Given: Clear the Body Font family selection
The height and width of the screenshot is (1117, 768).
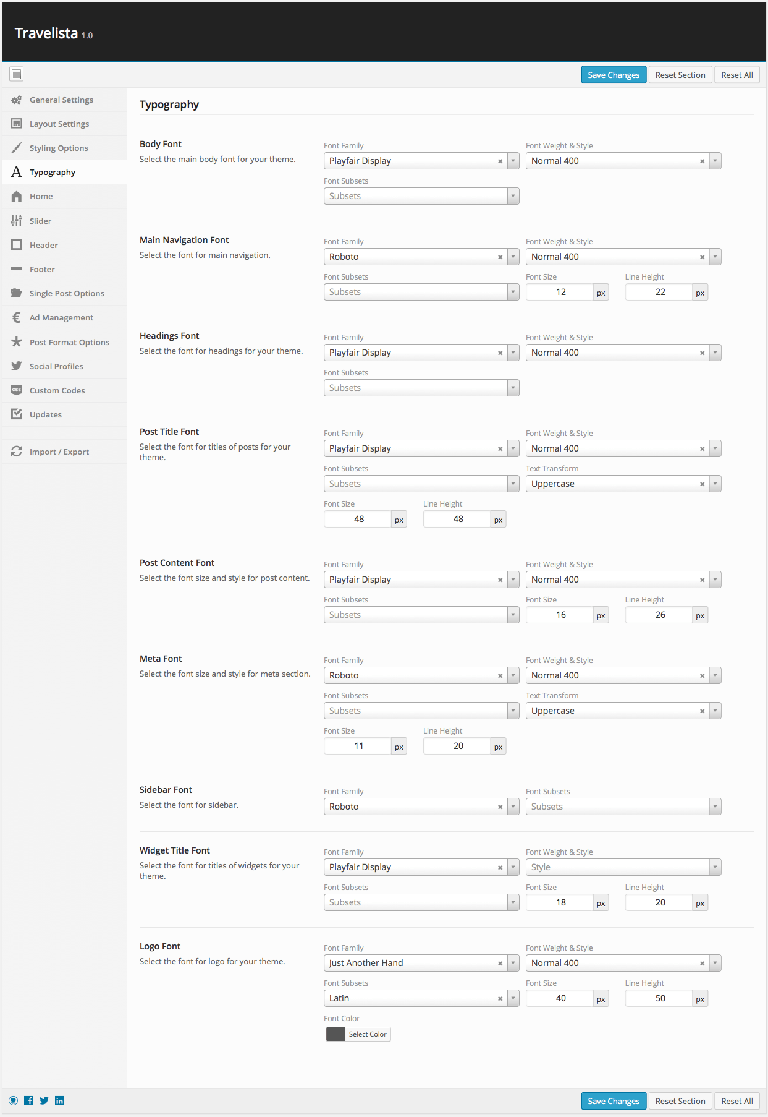Looking at the screenshot, I should coord(500,161).
